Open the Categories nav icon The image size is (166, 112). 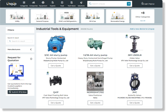(x=24, y=2)
